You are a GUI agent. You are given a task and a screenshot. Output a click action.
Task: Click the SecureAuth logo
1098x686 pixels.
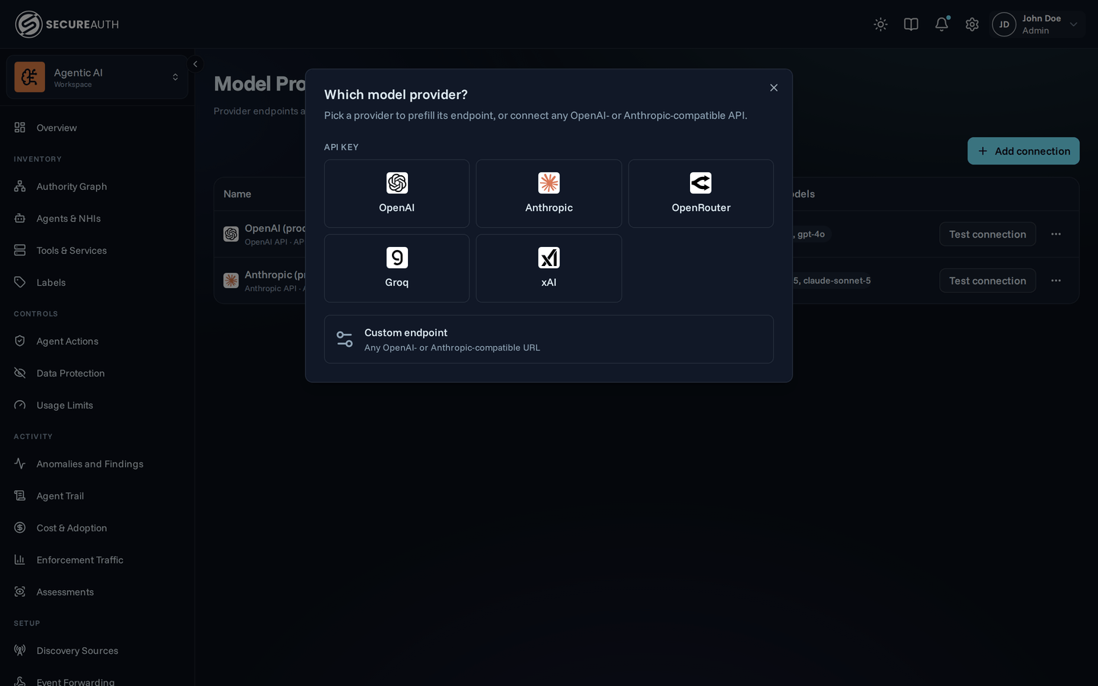tap(67, 24)
